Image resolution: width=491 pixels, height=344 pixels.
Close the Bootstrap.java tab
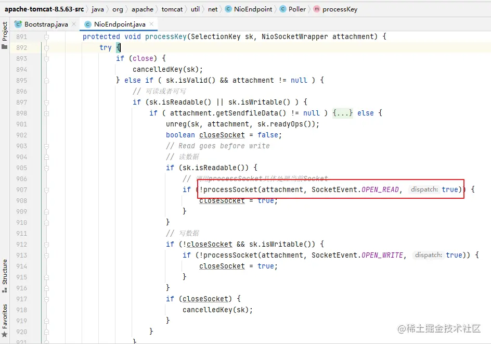click(73, 23)
